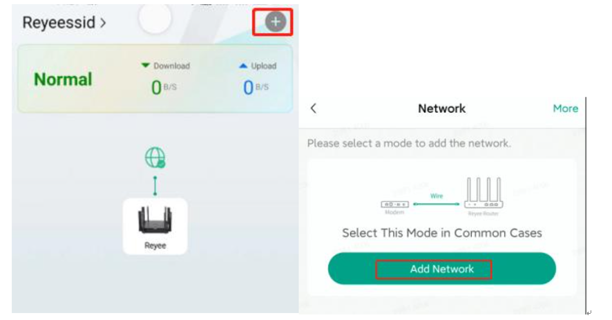Click the globe internet status icon

155,158
